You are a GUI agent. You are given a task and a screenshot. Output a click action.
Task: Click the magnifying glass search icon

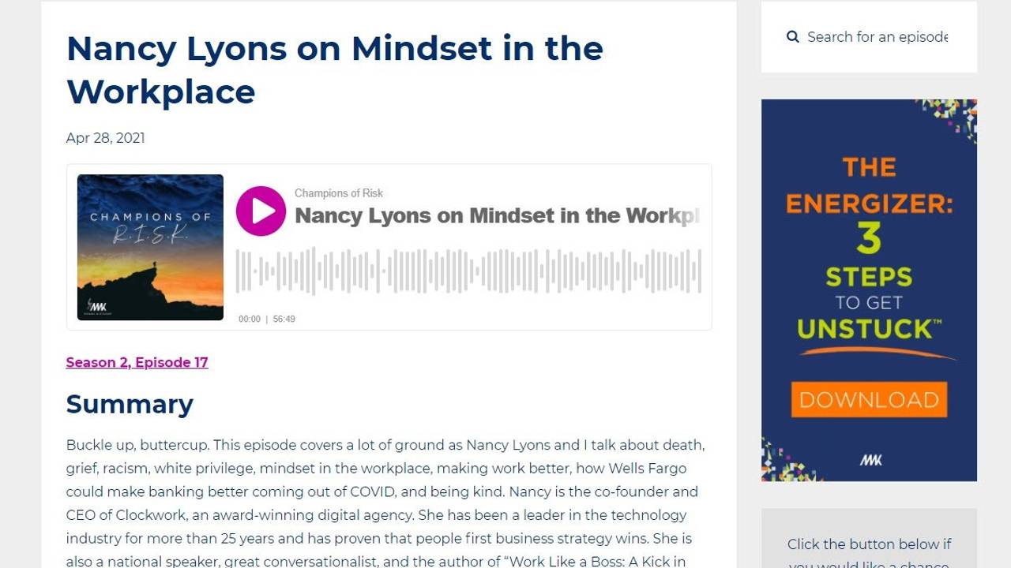(x=792, y=36)
